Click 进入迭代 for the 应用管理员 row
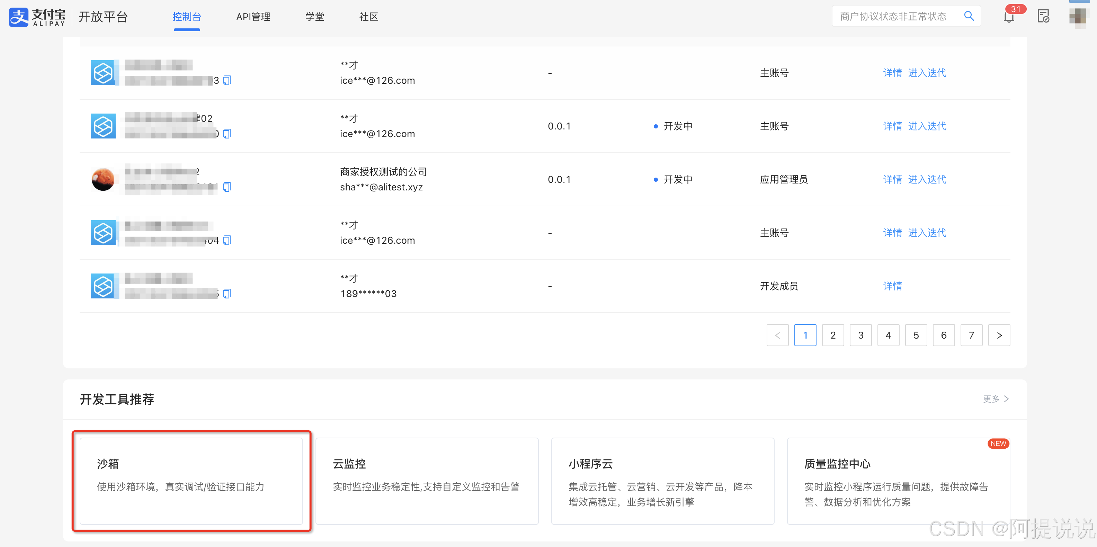 point(927,179)
